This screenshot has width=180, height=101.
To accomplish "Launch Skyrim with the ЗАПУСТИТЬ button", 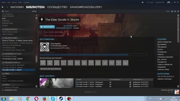I will pos(47,27).
